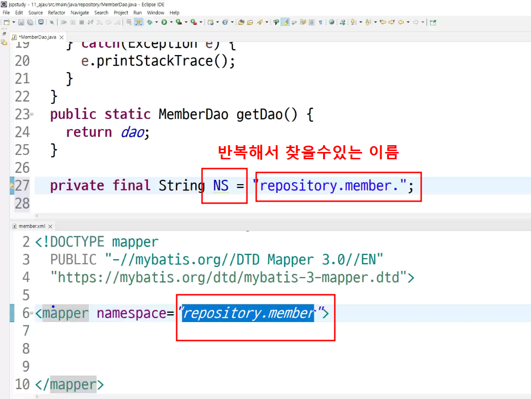The image size is (531, 399).
Task: Open the File menu
Action: point(6,13)
